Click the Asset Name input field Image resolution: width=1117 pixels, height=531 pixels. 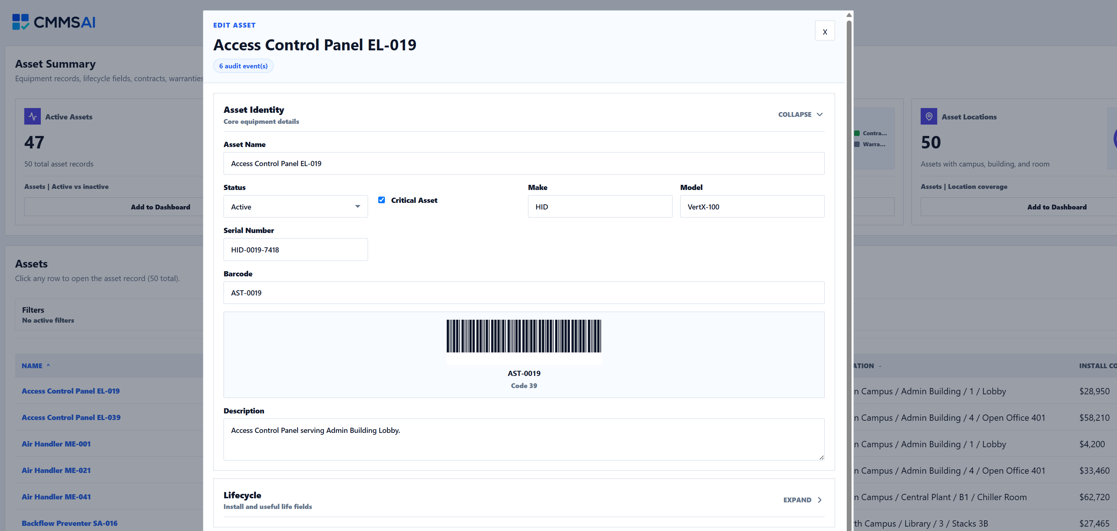pos(524,164)
